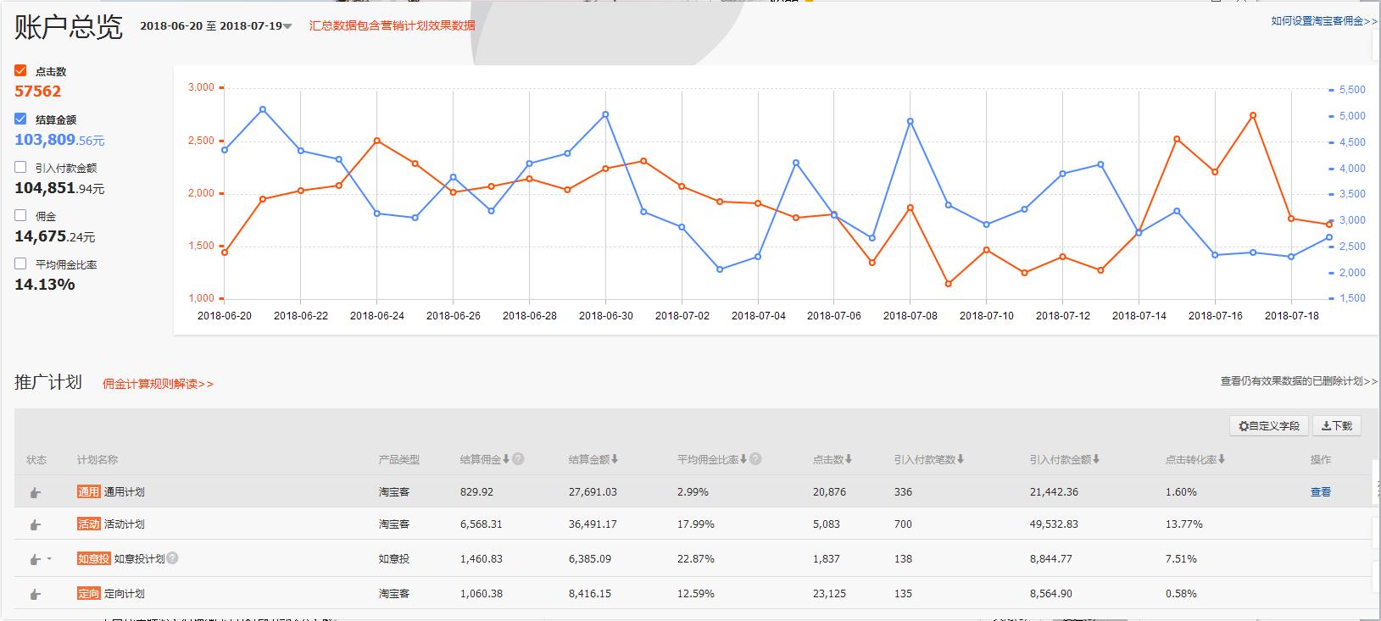Click 查看 link for 通用计划 row

tap(1320, 492)
